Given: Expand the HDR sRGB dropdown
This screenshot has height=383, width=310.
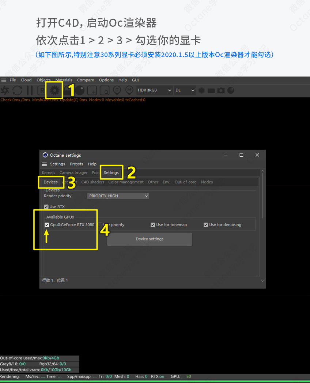Looking at the screenshot, I should click(x=154, y=90).
